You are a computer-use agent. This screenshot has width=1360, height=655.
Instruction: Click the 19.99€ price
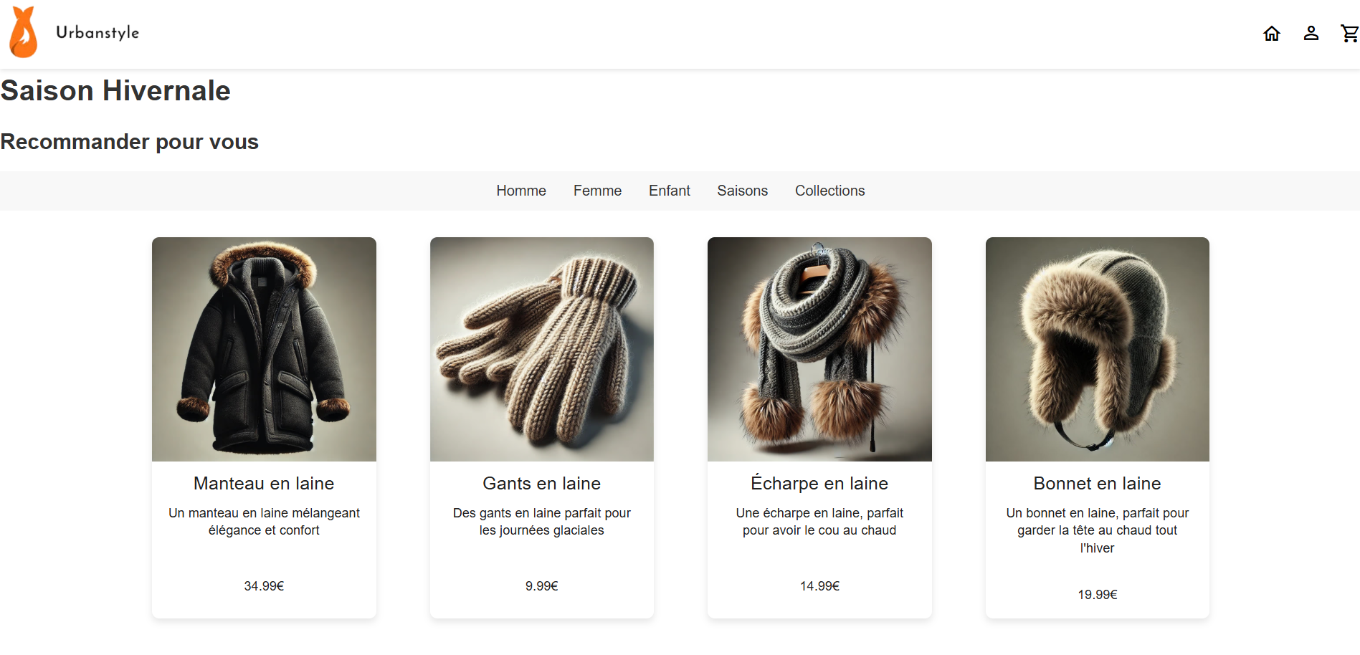click(x=1098, y=595)
